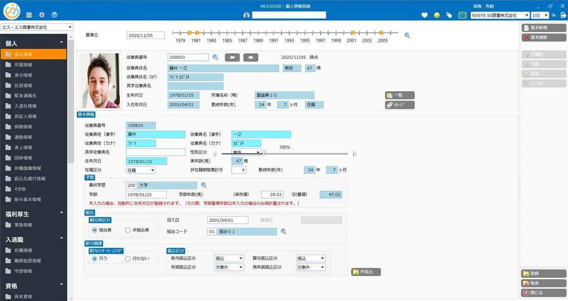Image resolution: width=568 pixels, height=301 pixels.
Task: Click the 2001 marker on the timeline
Action: (x=353, y=33)
